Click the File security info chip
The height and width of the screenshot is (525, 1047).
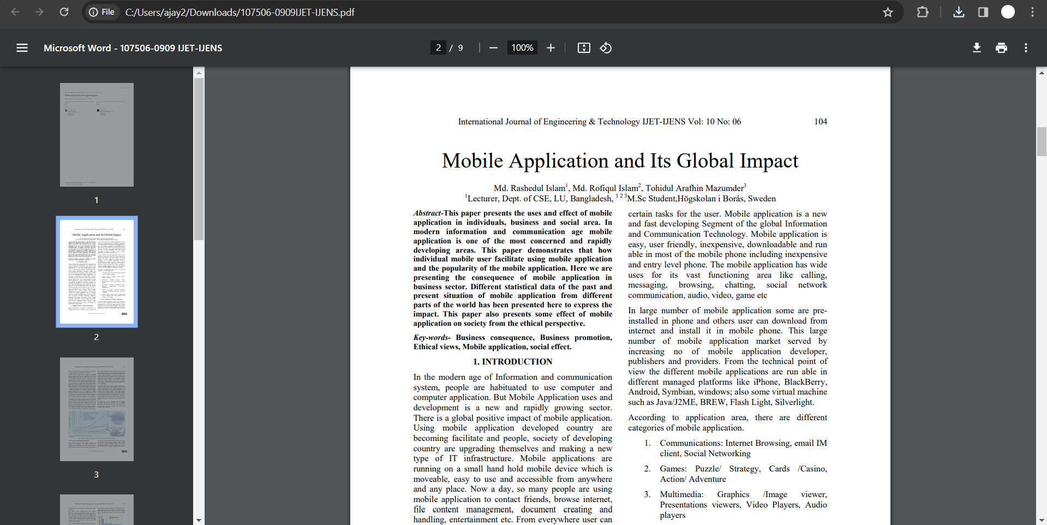(x=101, y=11)
